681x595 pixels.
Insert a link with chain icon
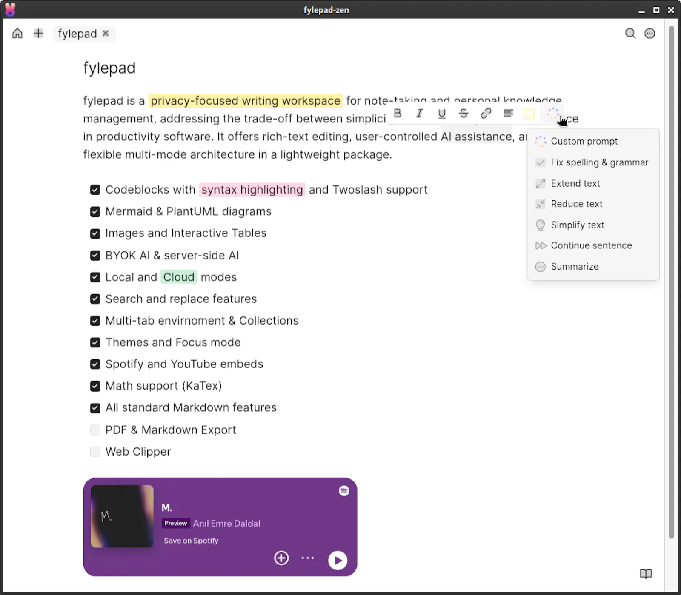click(x=486, y=113)
